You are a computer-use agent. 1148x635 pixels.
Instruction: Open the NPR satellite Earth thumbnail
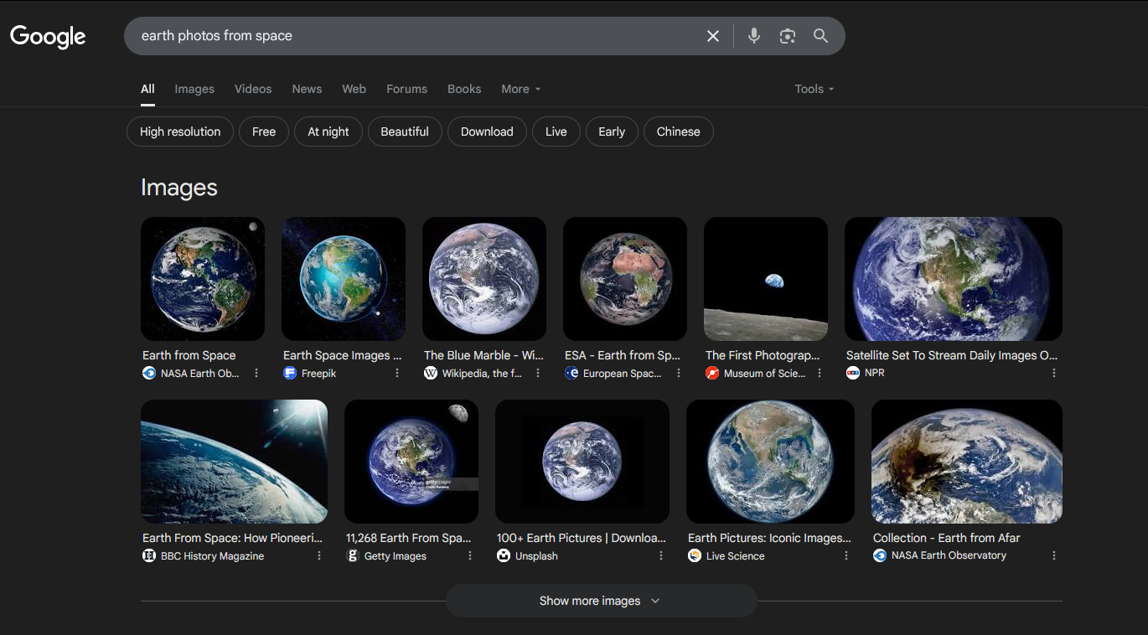954,279
